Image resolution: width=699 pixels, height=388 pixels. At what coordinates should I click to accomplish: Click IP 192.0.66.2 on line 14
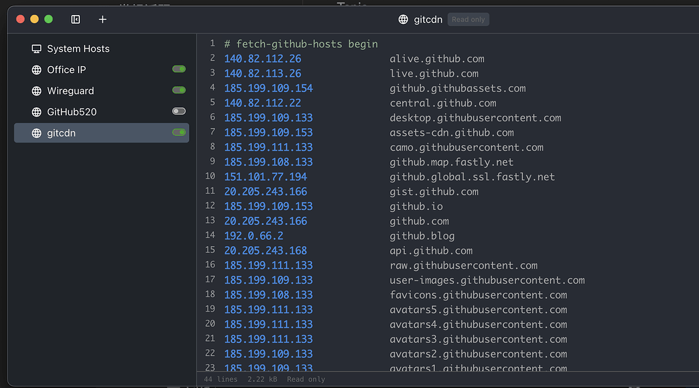(254, 236)
